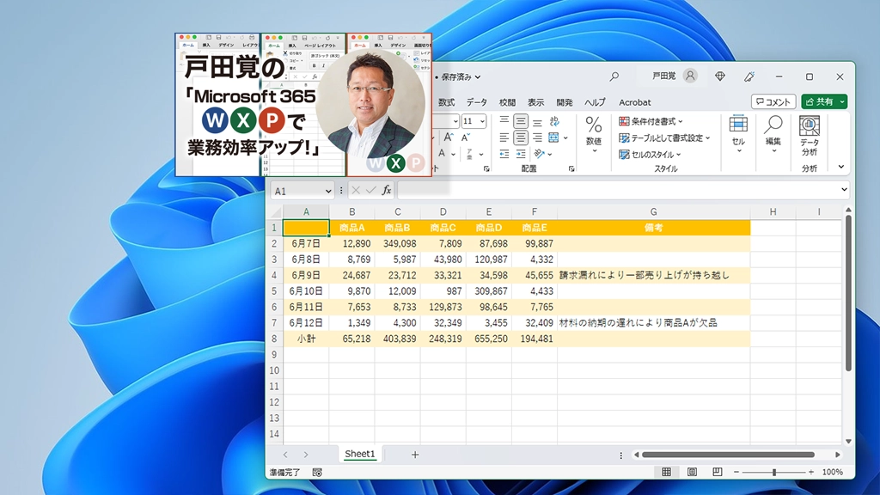Image resolution: width=880 pixels, height=495 pixels.
Task: Add a new sheet with the plus button
Action: (415, 454)
